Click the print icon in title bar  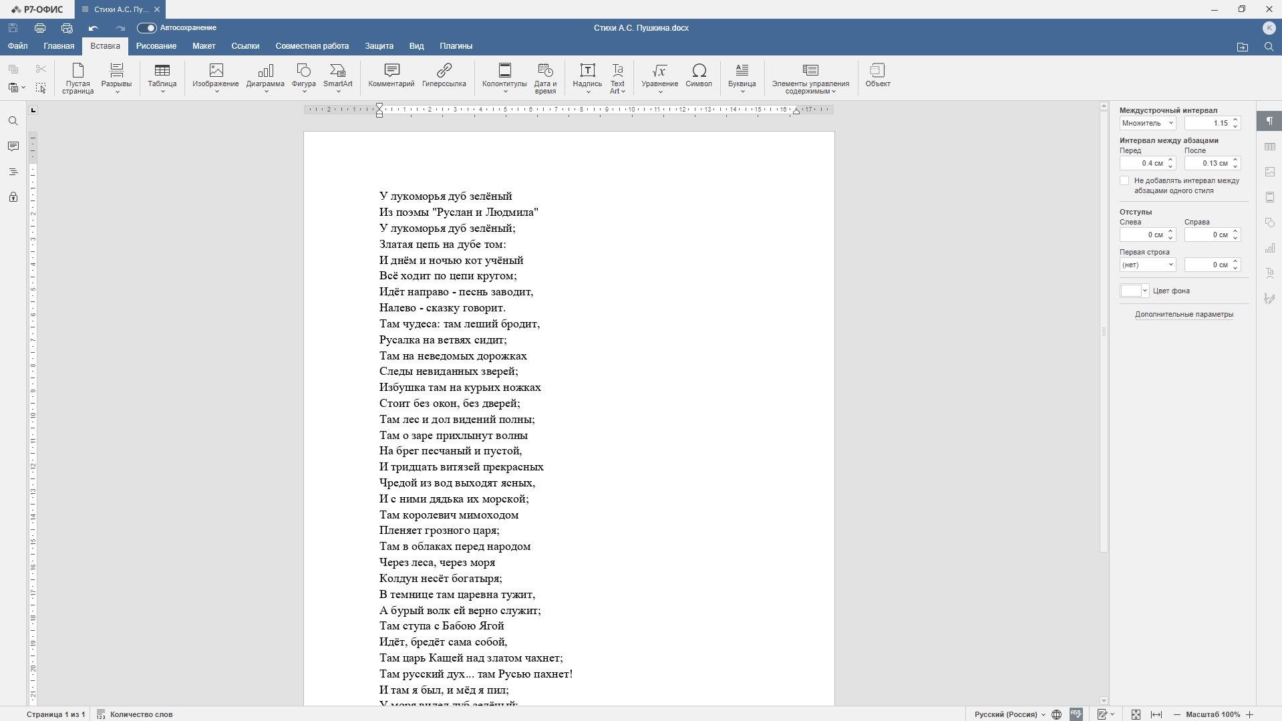click(40, 28)
